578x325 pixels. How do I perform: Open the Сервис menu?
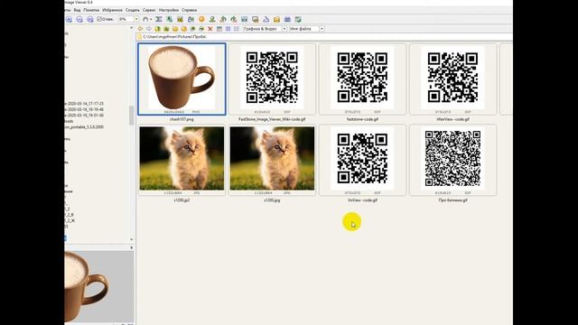[149, 10]
